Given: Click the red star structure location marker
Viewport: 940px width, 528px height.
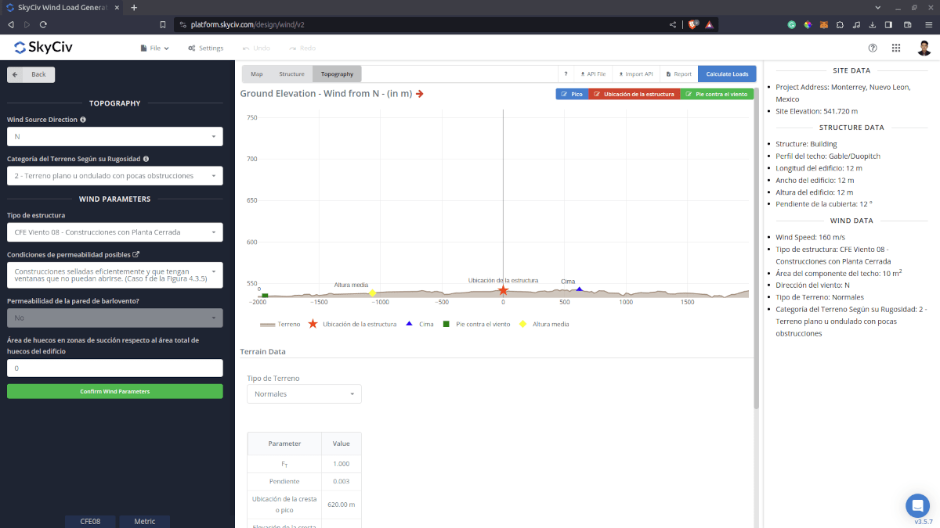Looking at the screenshot, I should coord(503,290).
